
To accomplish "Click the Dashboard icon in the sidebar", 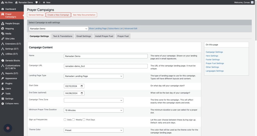I will pyautogui.click(x=3, y=9).
